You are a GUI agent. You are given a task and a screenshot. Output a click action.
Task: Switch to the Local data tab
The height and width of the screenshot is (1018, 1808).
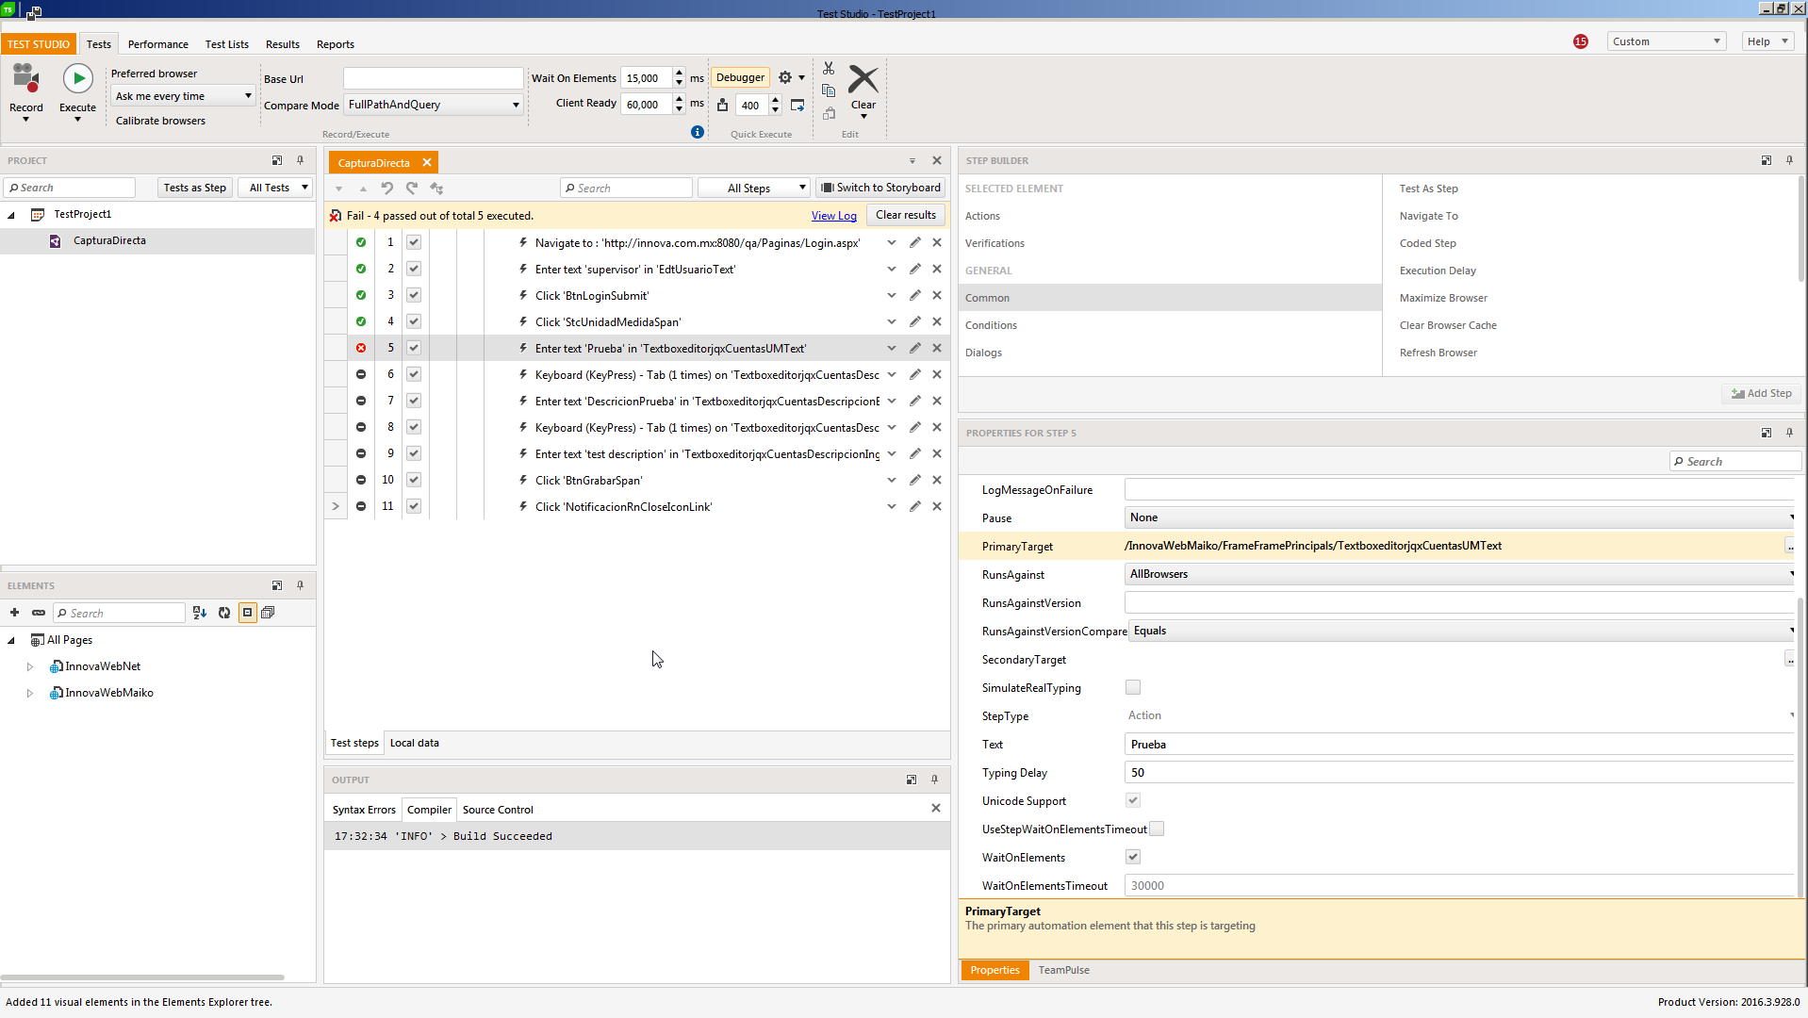(x=414, y=744)
